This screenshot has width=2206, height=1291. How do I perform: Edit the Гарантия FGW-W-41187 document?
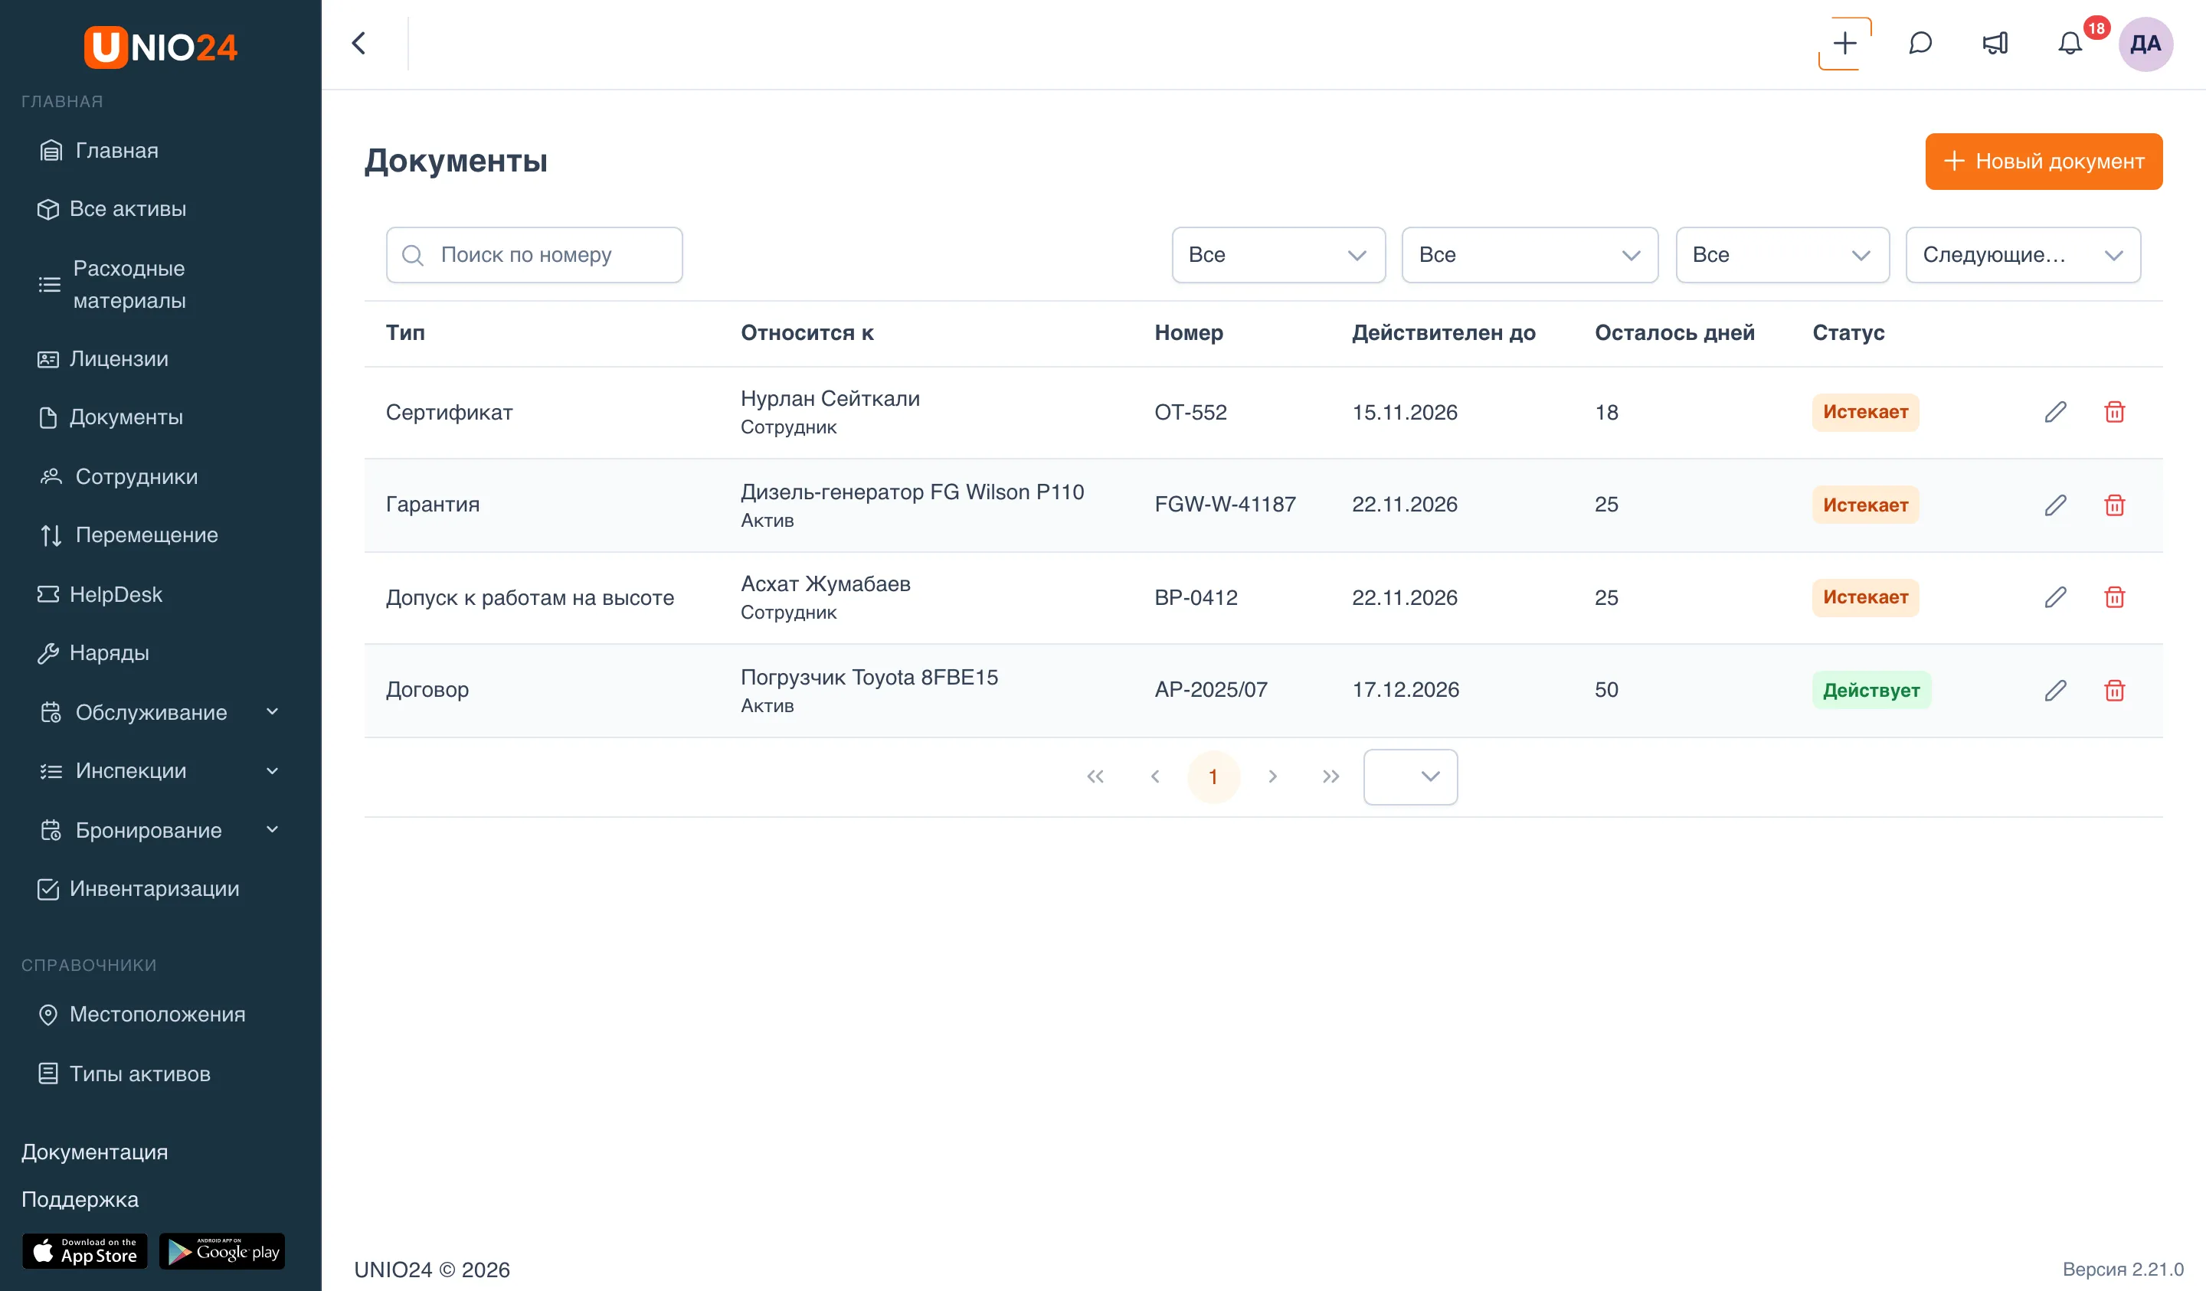[2055, 505]
